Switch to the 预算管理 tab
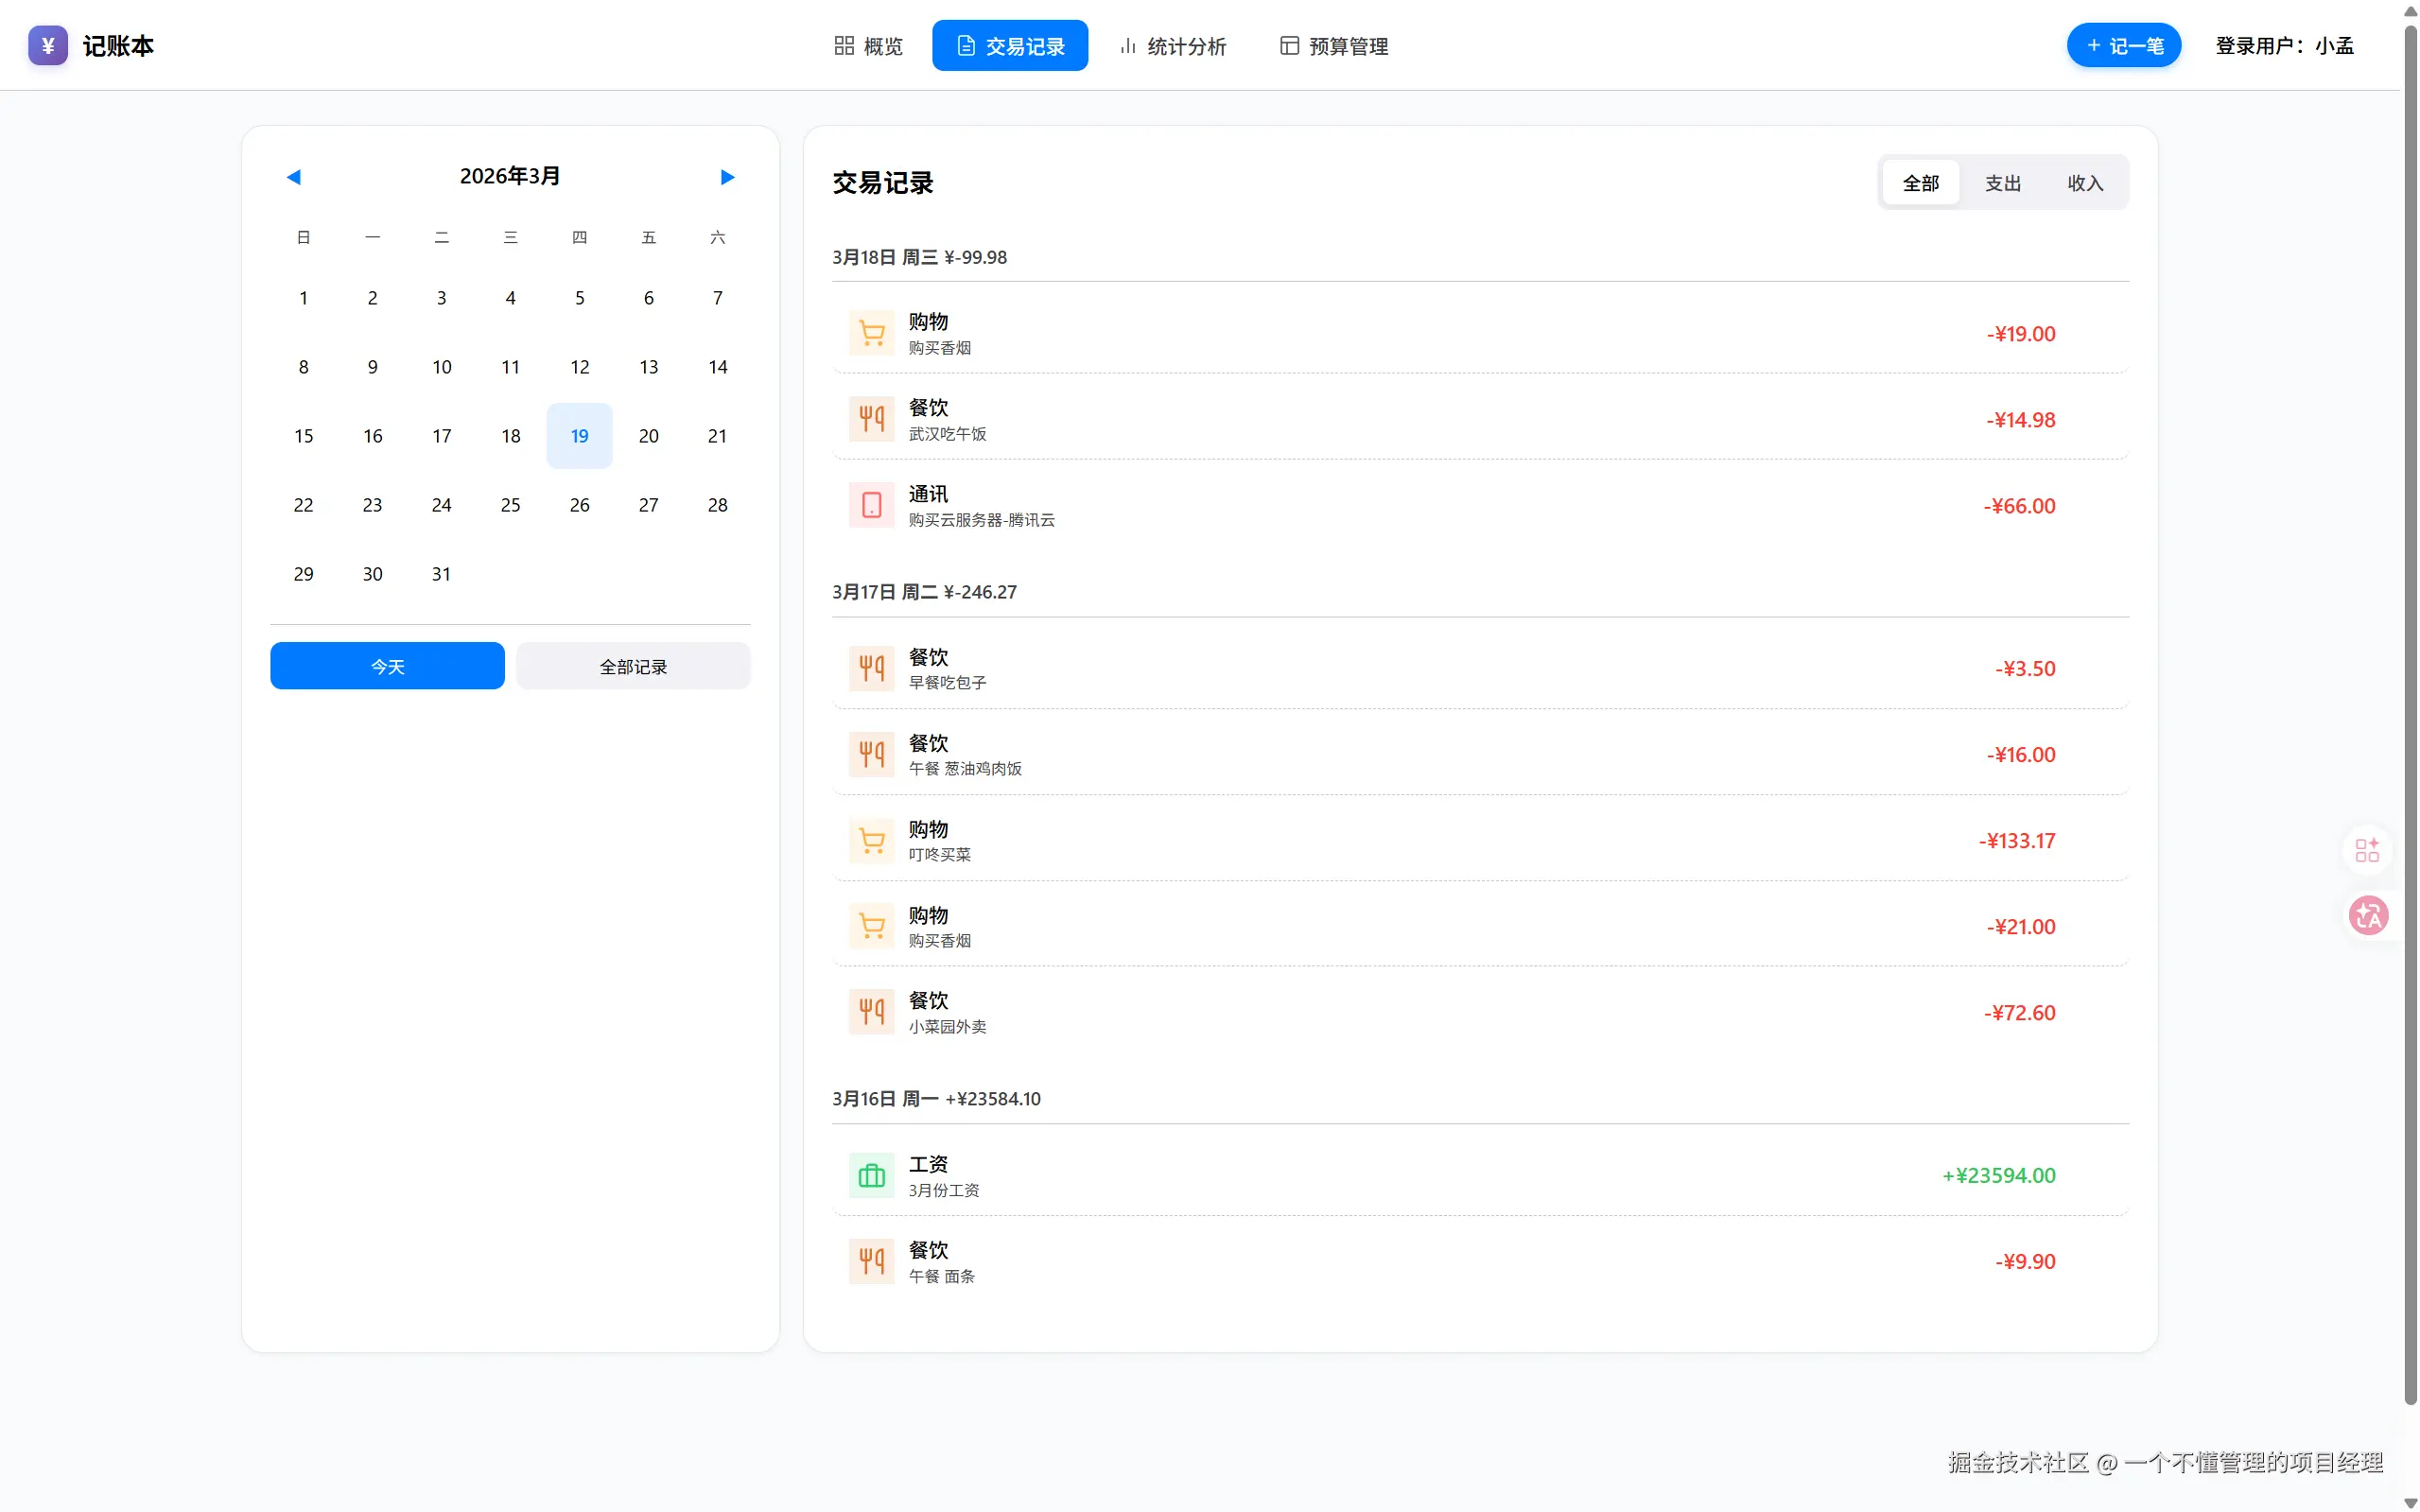The image size is (2420, 1512). coord(1334,46)
